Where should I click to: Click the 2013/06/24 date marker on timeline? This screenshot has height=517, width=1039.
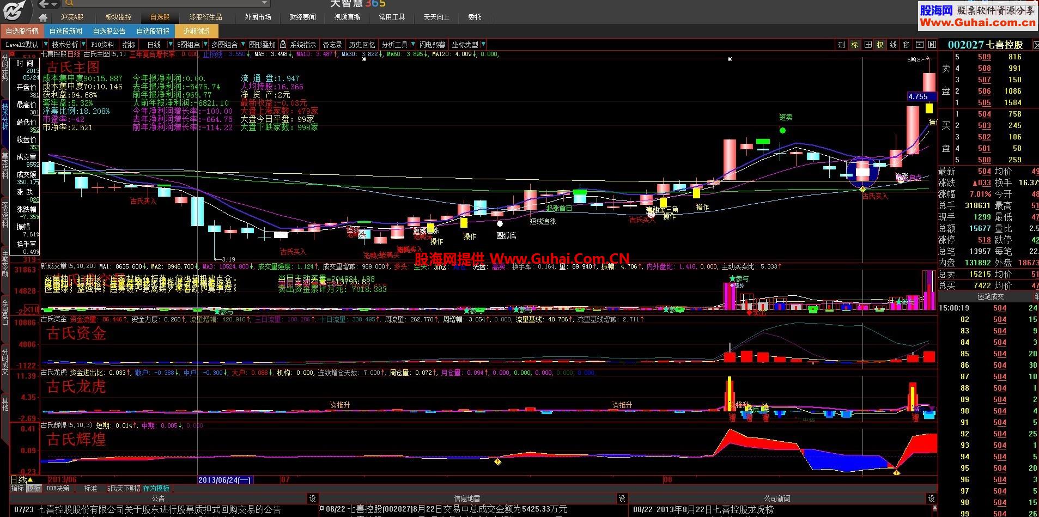tap(224, 480)
